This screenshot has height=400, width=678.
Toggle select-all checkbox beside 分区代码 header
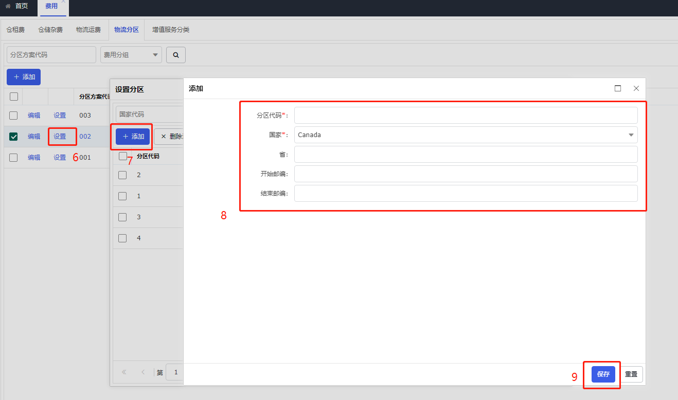click(x=123, y=156)
